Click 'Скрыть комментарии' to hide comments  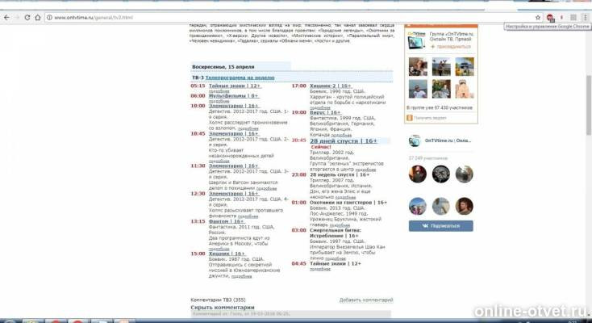pos(223,308)
